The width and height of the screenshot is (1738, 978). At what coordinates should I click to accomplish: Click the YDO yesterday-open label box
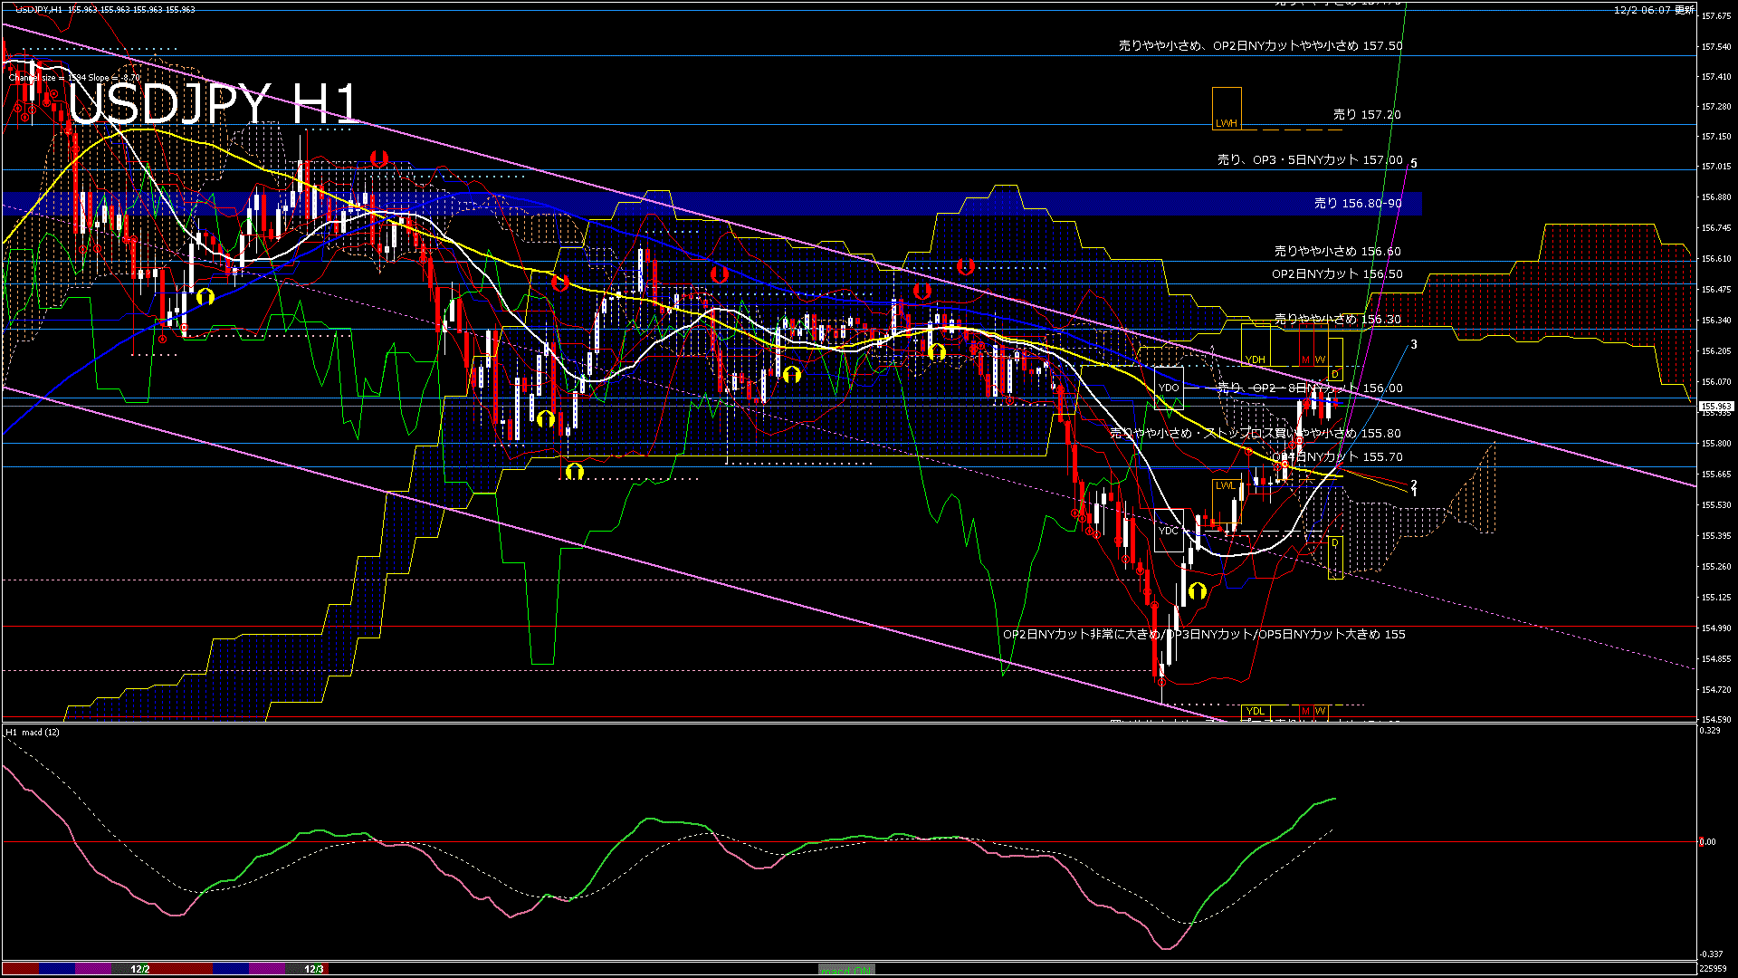(x=1168, y=386)
